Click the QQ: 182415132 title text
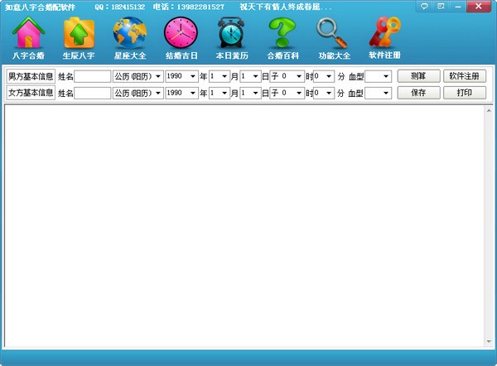Viewport: 497px width, 366px height. click(x=120, y=7)
